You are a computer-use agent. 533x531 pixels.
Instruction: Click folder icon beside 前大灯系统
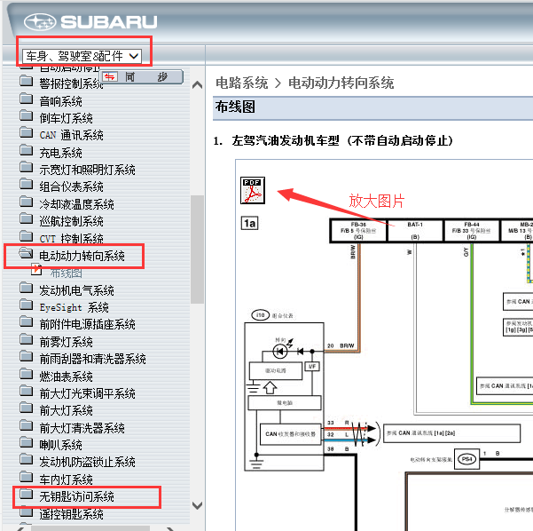pos(27,408)
